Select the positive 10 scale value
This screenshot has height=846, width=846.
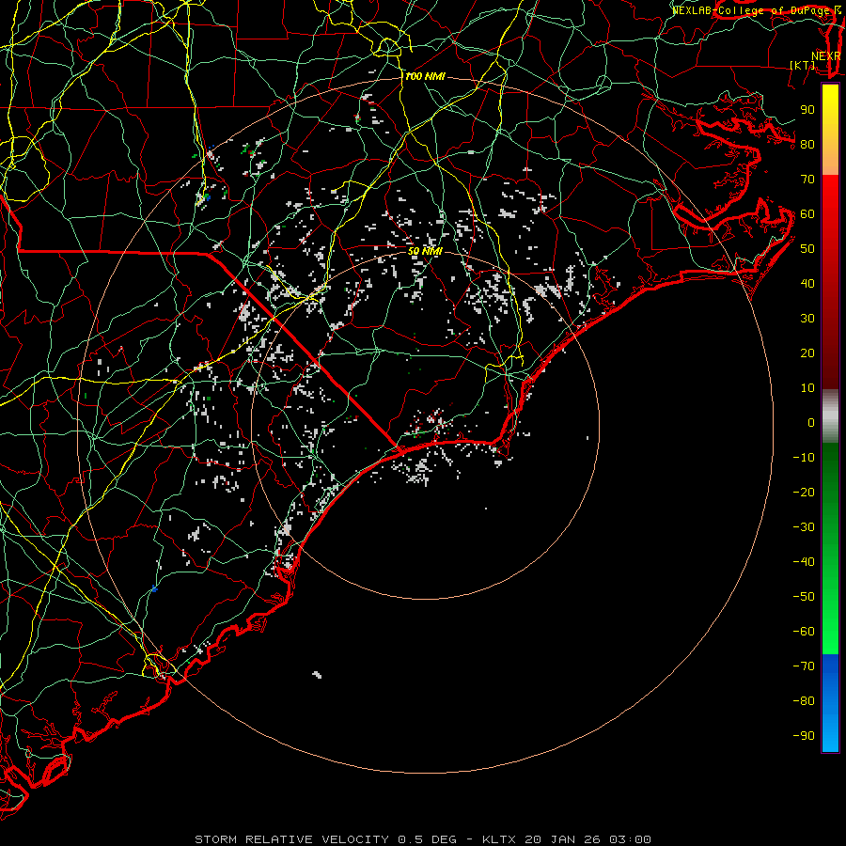click(x=807, y=388)
